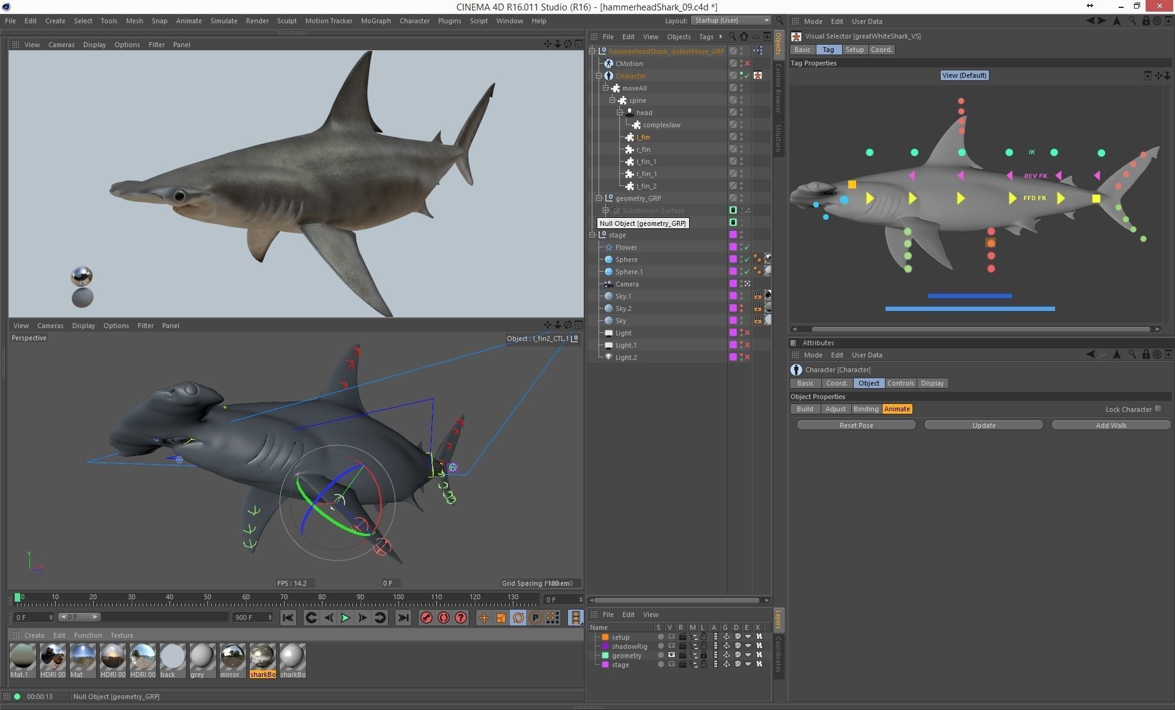Step to the next frame
Screen dimensions: 1175x710
362,618
